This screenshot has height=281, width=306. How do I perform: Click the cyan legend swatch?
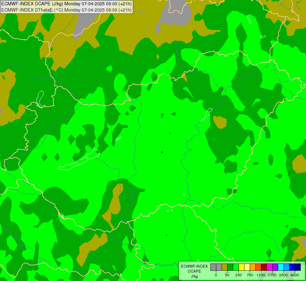[281, 267]
